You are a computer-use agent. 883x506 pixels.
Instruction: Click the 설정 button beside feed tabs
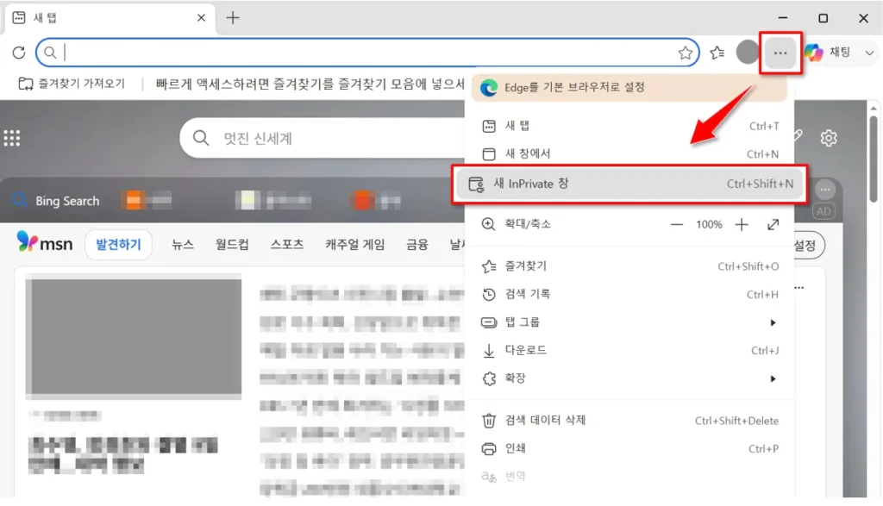808,246
